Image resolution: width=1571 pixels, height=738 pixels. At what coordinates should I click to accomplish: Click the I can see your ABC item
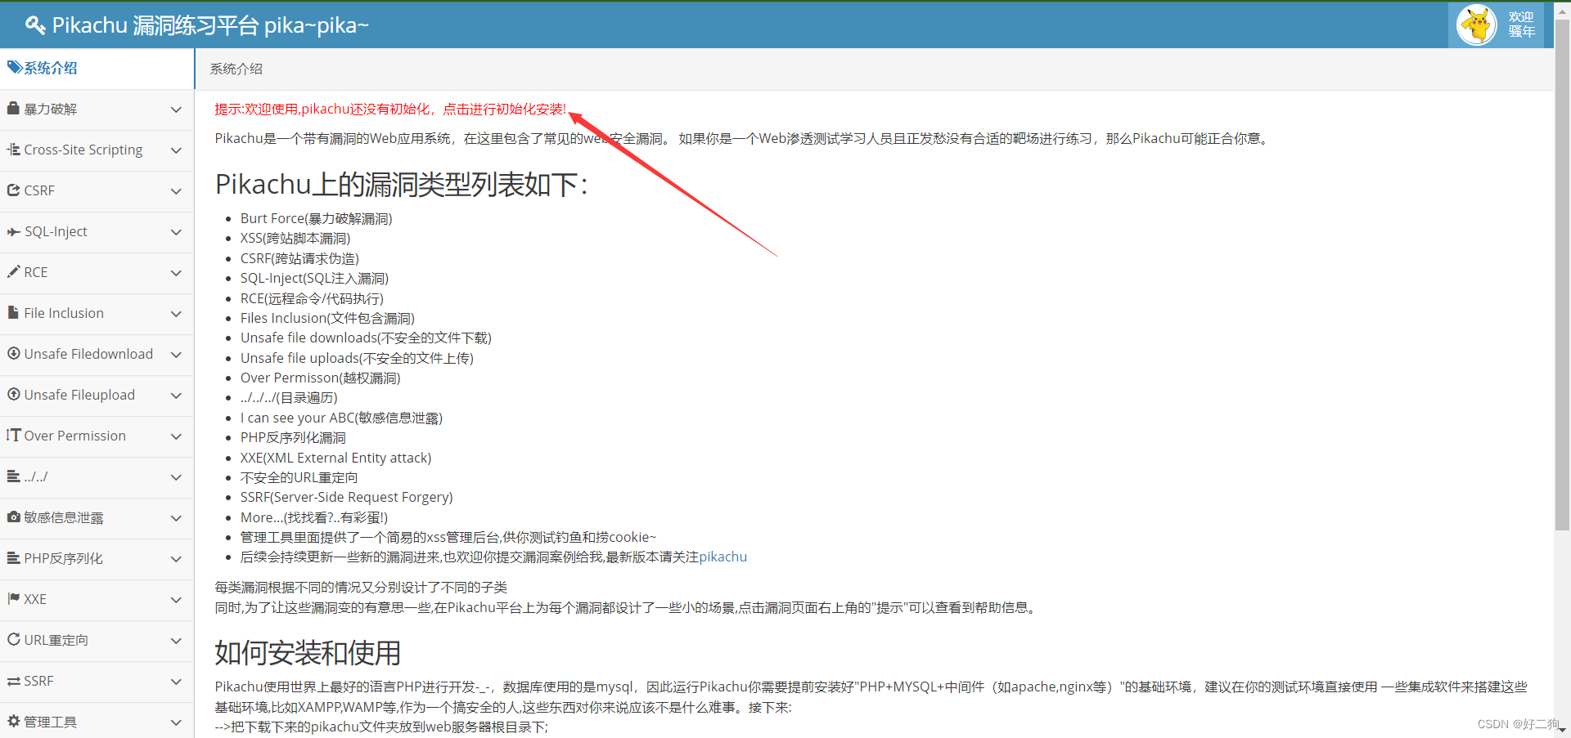[x=341, y=418]
